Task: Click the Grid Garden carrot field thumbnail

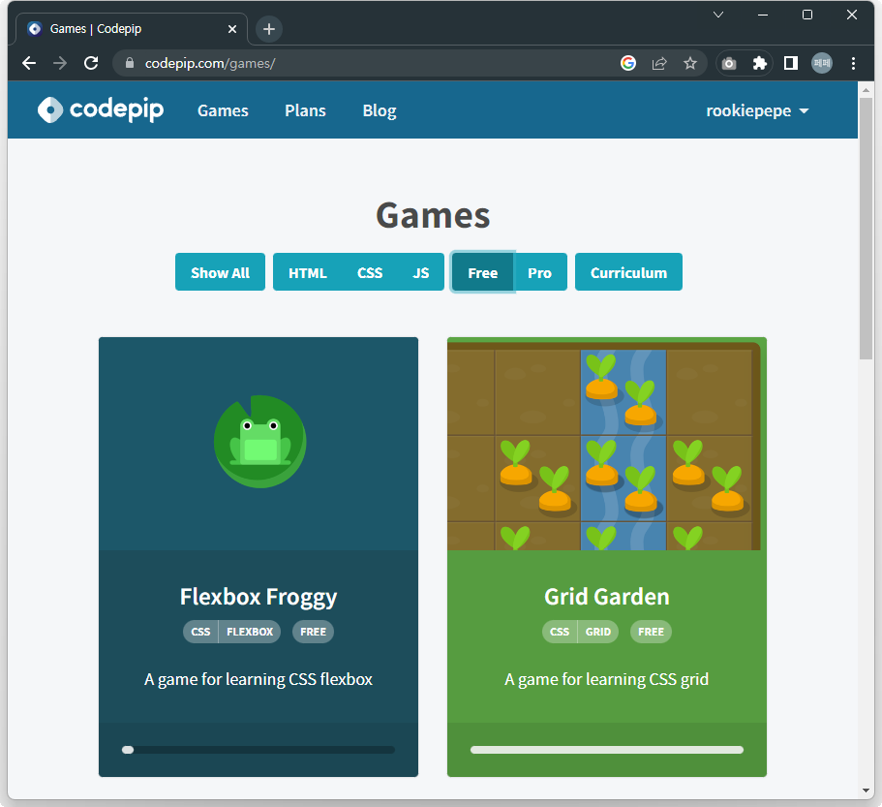Action: 607,444
